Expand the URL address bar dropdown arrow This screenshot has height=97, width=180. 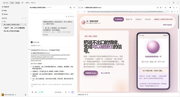168,12
